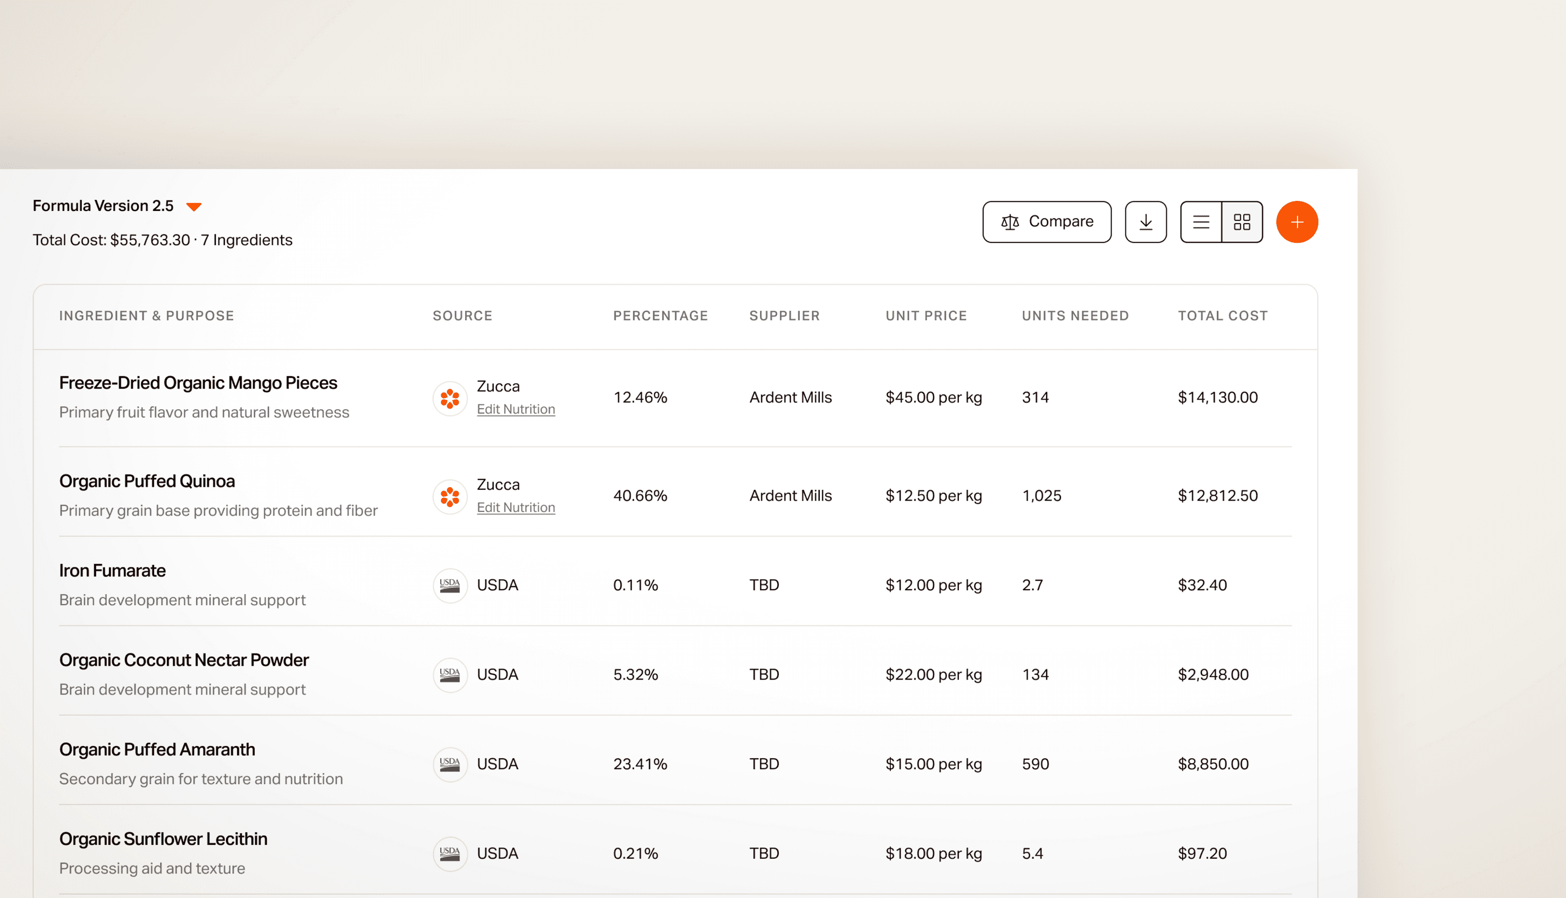The height and width of the screenshot is (898, 1566).
Task: Switch to list view layout
Action: [1201, 222]
